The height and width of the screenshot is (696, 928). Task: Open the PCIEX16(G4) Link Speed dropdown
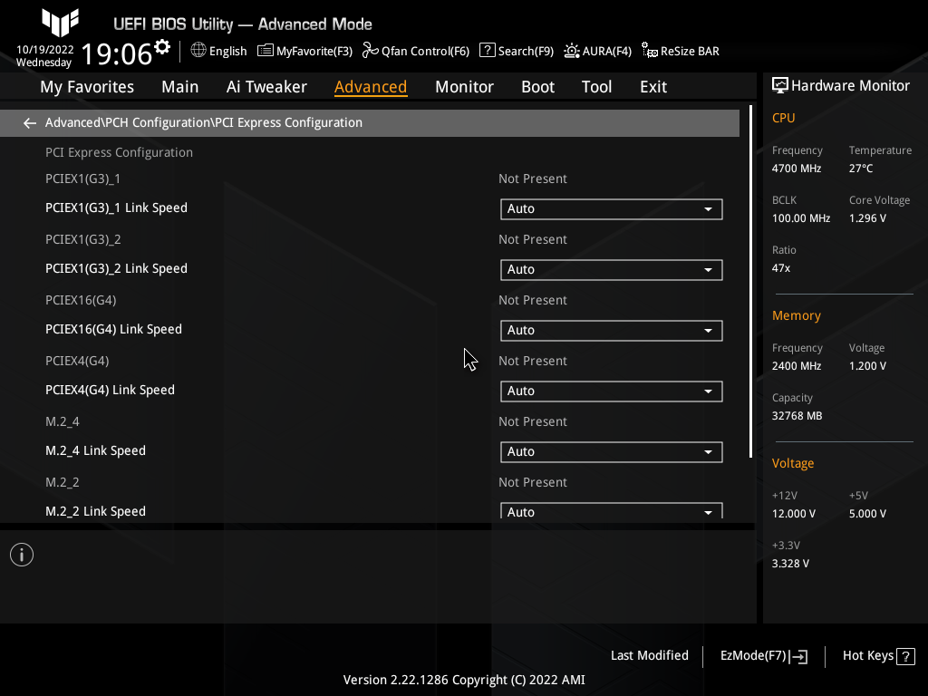pyautogui.click(x=611, y=330)
